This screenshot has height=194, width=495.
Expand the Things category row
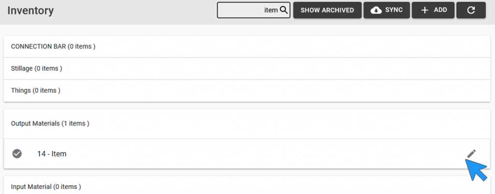247,90
